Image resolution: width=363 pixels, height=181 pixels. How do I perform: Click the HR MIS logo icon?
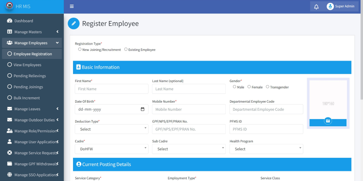click(9, 6)
